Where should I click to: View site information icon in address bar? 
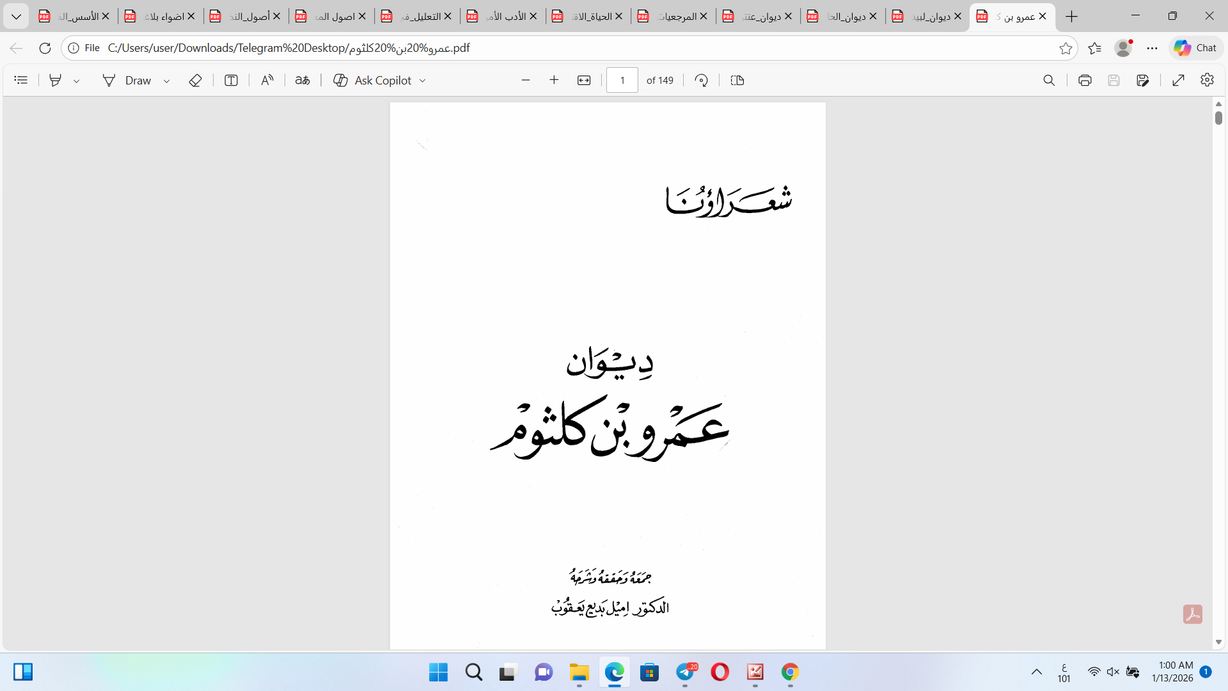click(74, 48)
